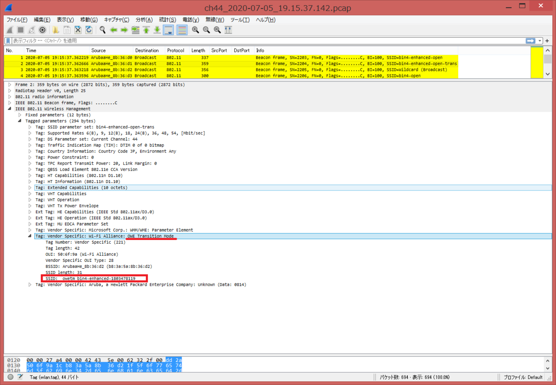Open the 統計(S) menu
This screenshot has width=556, height=385.
(167, 19)
